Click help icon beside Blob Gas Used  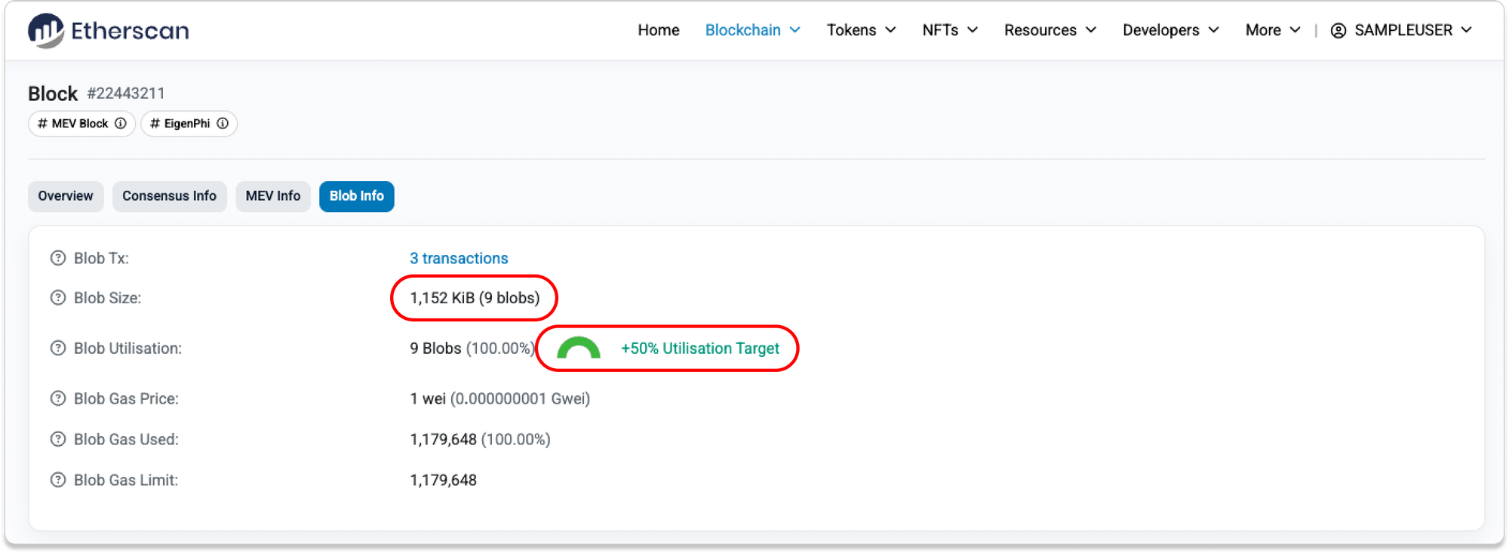point(58,439)
